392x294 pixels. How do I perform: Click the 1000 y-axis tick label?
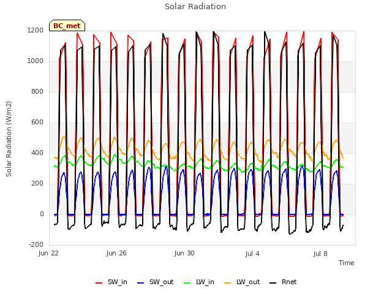[x=36, y=61]
